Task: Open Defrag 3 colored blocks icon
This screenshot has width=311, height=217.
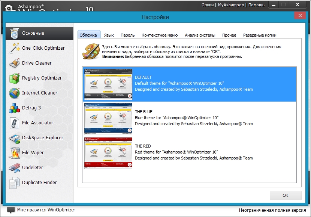Action: (x=14, y=108)
